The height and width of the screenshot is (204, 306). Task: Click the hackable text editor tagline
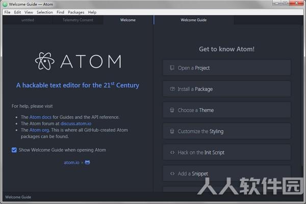pyautogui.click(x=78, y=85)
